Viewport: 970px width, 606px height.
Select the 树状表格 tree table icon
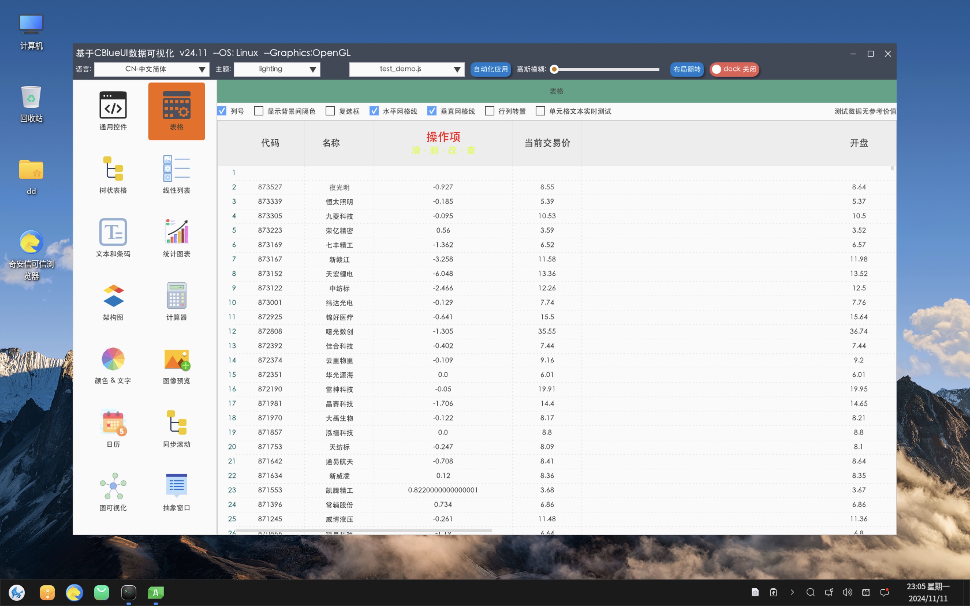click(113, 169)
